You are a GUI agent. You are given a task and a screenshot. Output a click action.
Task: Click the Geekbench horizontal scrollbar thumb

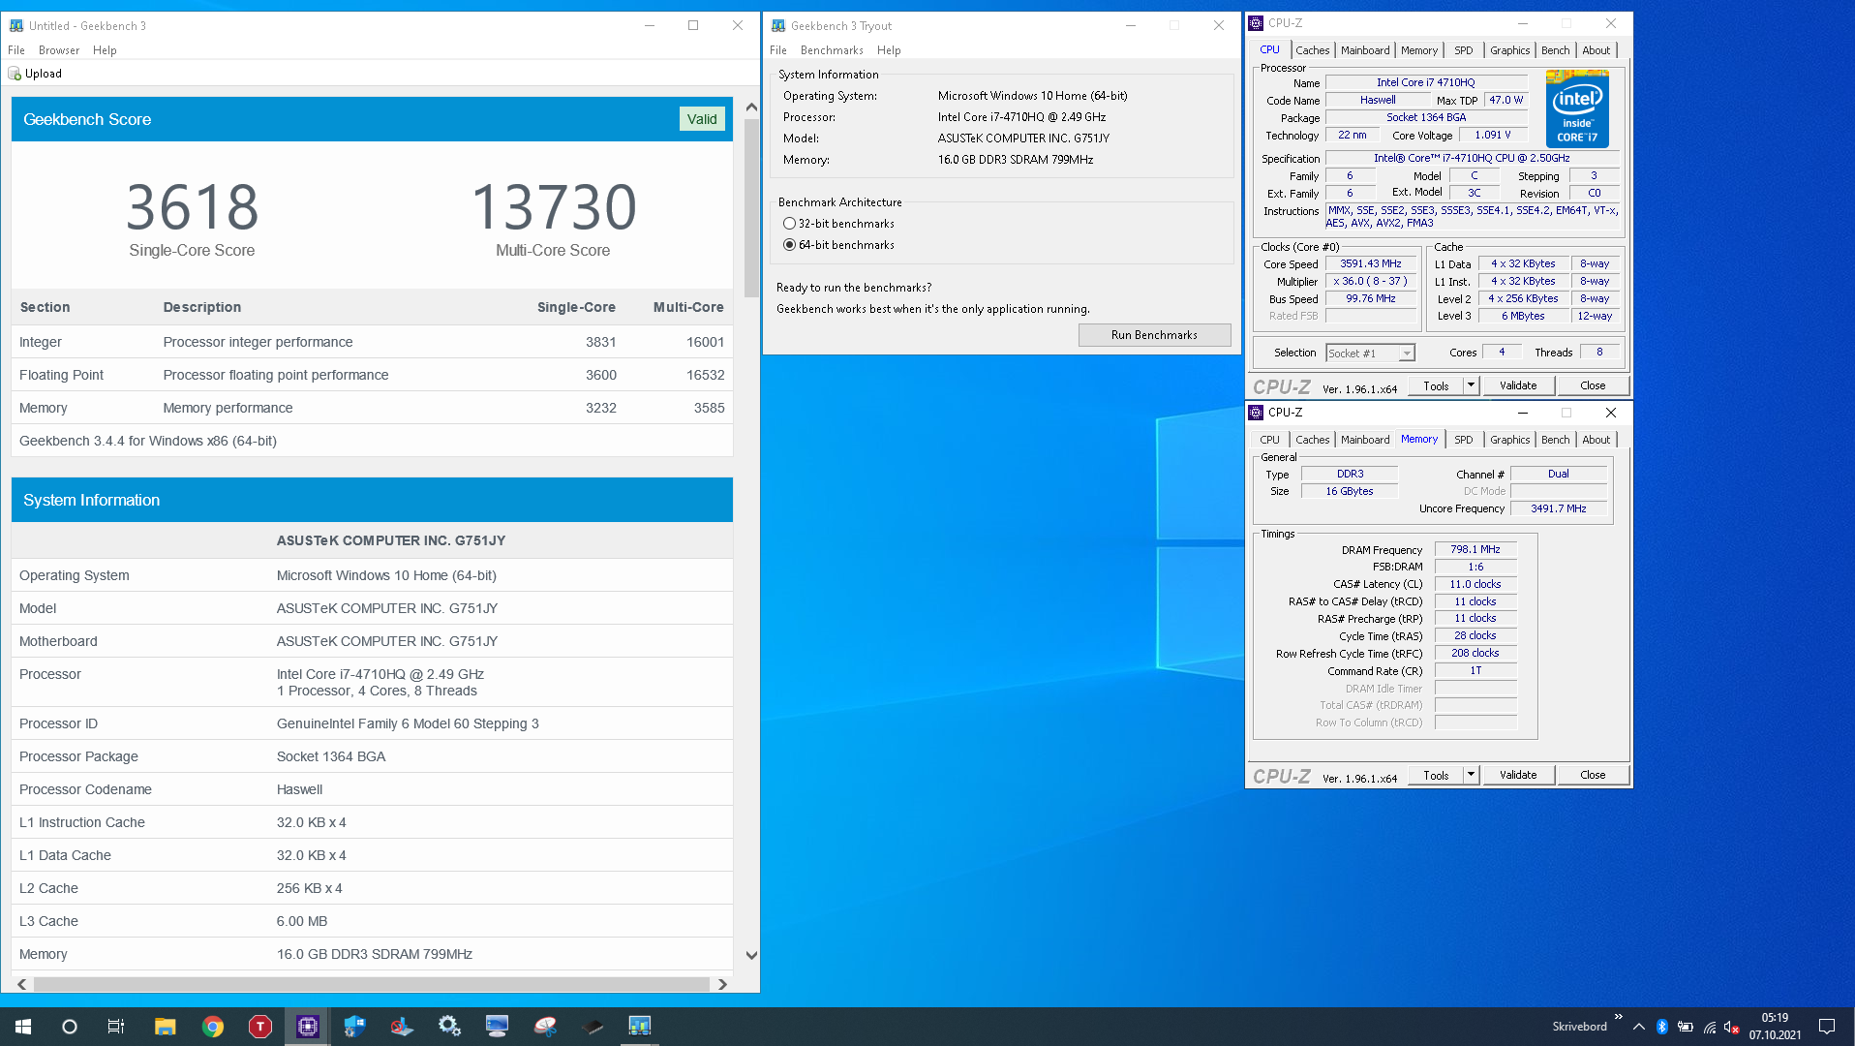[x=372, y=984]
